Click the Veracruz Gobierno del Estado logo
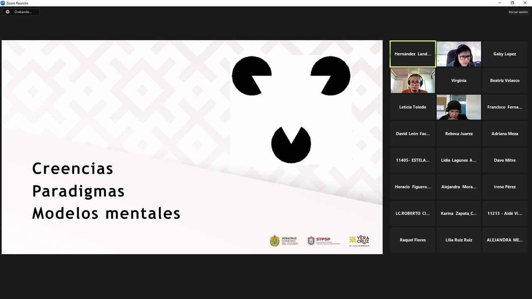Viewport: 532px width, 299px height. [x=284, y=241]
